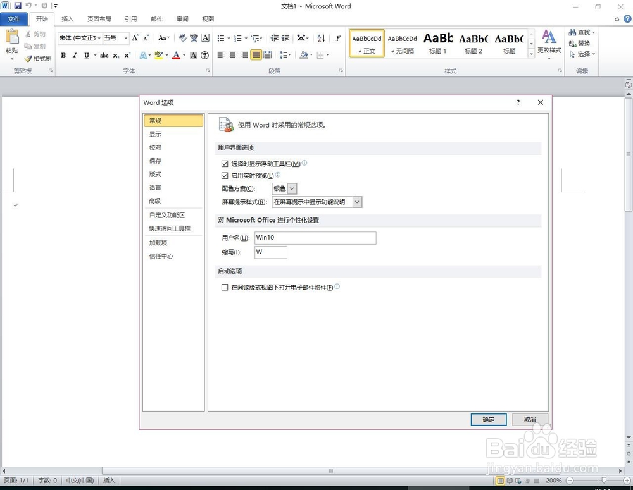The image size is (633, 490).
Task: Expand the styles gallery more arrow
Action: point(531,53)
